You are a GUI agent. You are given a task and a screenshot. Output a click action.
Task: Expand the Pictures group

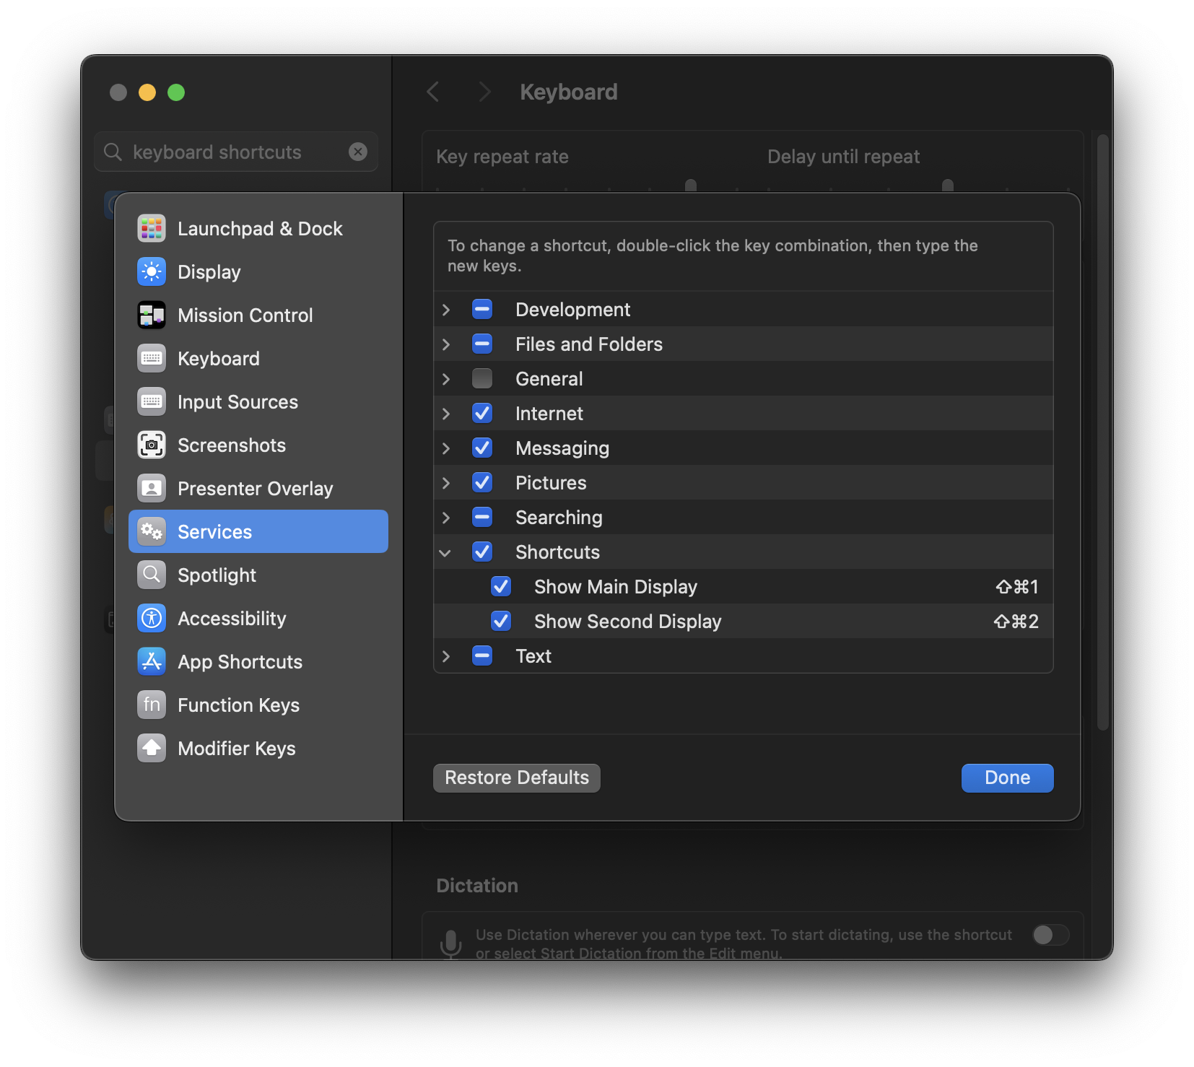point(446,483)
